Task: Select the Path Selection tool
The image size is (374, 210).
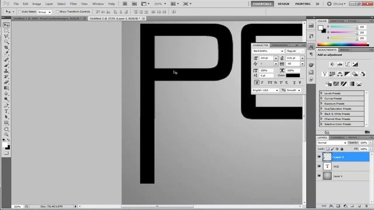Action: pyautogui.click(x=6, y=117)
